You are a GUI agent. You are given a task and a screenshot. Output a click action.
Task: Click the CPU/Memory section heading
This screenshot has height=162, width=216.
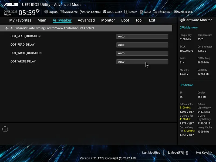pos(188,28)
